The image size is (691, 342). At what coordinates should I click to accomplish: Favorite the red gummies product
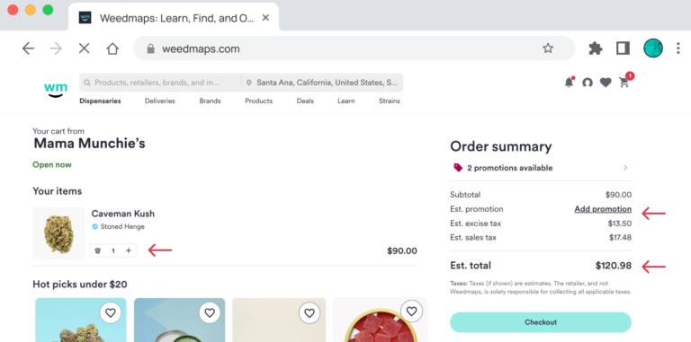[411, 311]
